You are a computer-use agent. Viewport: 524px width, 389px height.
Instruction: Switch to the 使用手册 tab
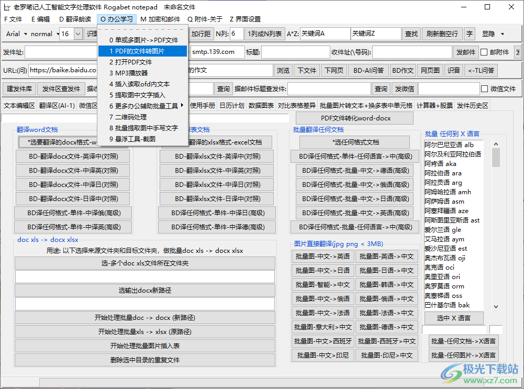[x=203, y=106]
